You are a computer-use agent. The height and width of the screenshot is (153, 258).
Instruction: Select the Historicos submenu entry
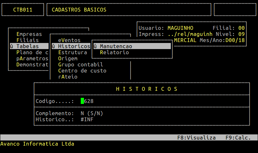(x=74, y=46)
